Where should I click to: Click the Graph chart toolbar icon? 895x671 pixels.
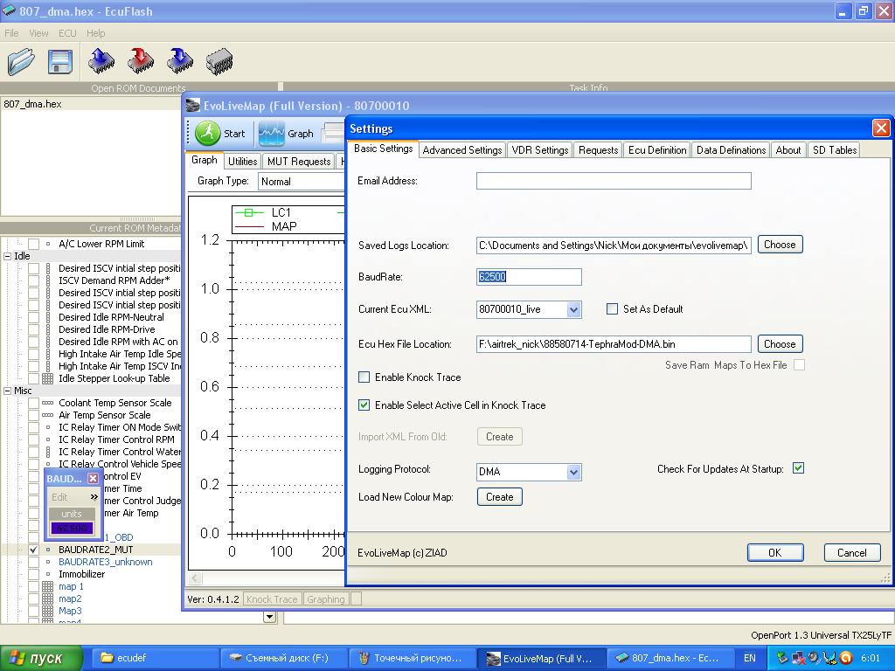tap(271, 134)
